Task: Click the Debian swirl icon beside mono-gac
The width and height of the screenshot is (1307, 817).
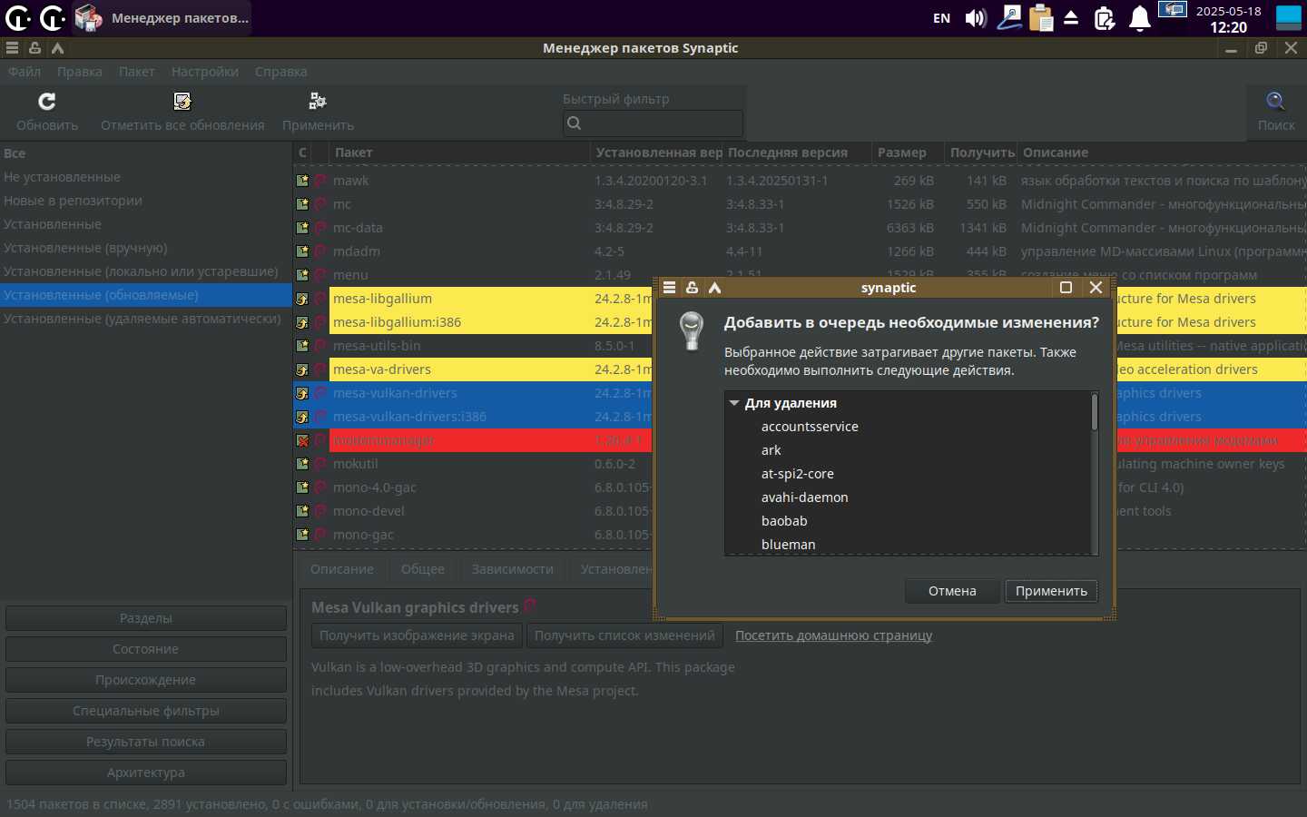Action: (x=319, y=535)
